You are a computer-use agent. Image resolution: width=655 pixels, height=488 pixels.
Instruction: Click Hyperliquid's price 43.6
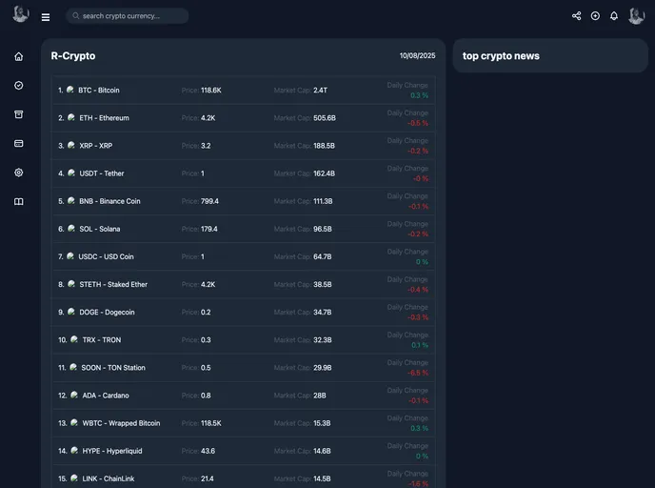pos(208,451)
